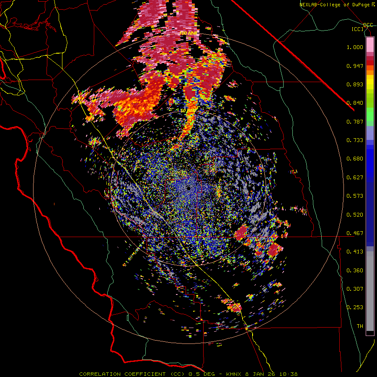Screen dimensions: 377x377
Task: Pick the orange colorbar segment
Action: click(370, 72)
